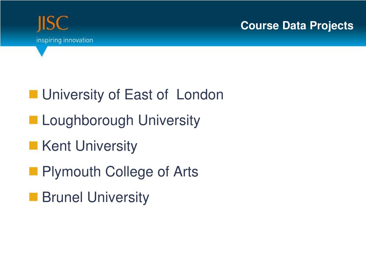Click the word 'University' after Loughborough
The height and width of the screenshot is (275, 366).
[x=169, y=121]
